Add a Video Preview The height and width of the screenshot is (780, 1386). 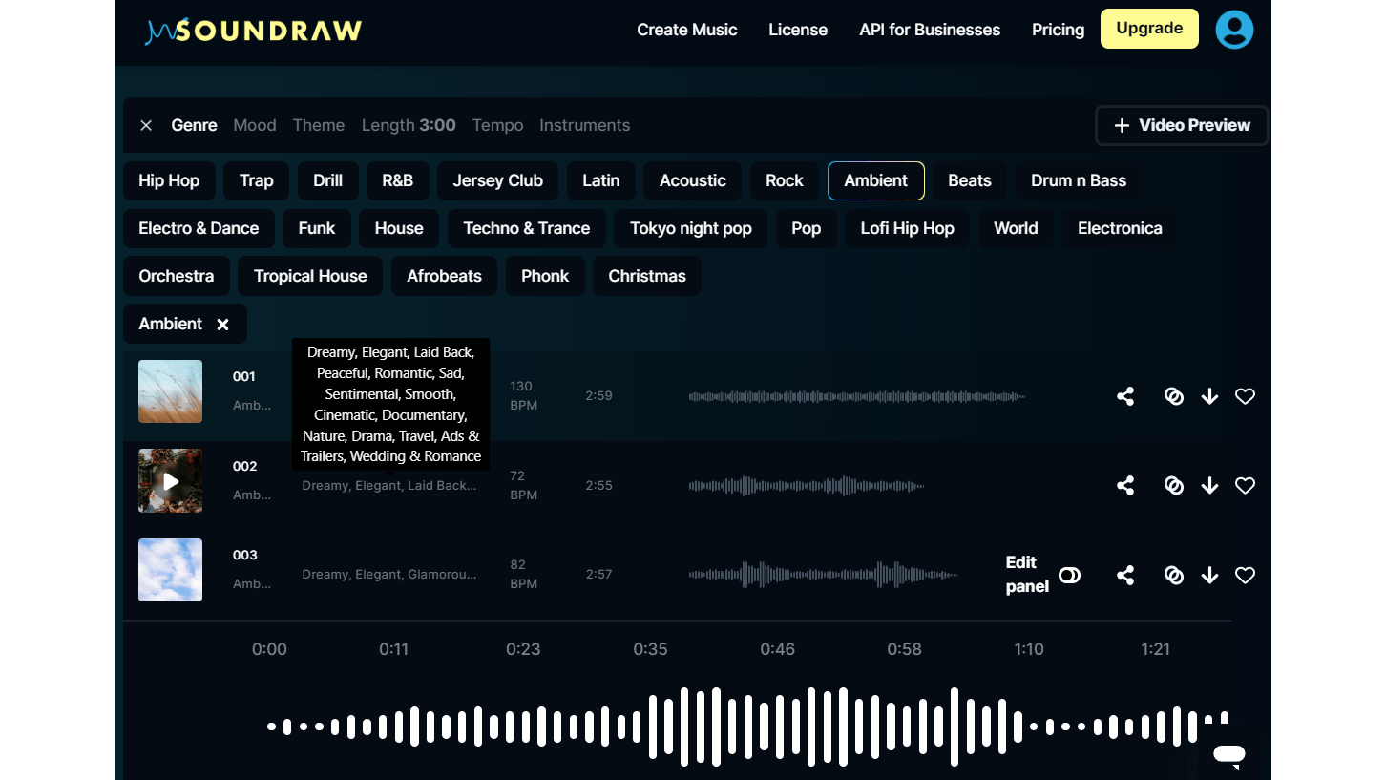(1182, 125)
